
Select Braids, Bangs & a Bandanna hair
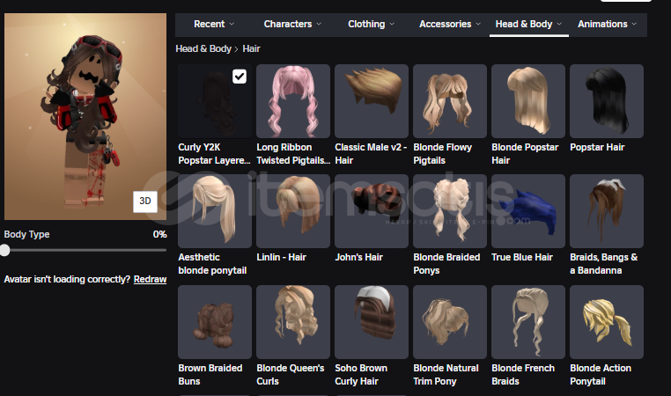(607, 210)
